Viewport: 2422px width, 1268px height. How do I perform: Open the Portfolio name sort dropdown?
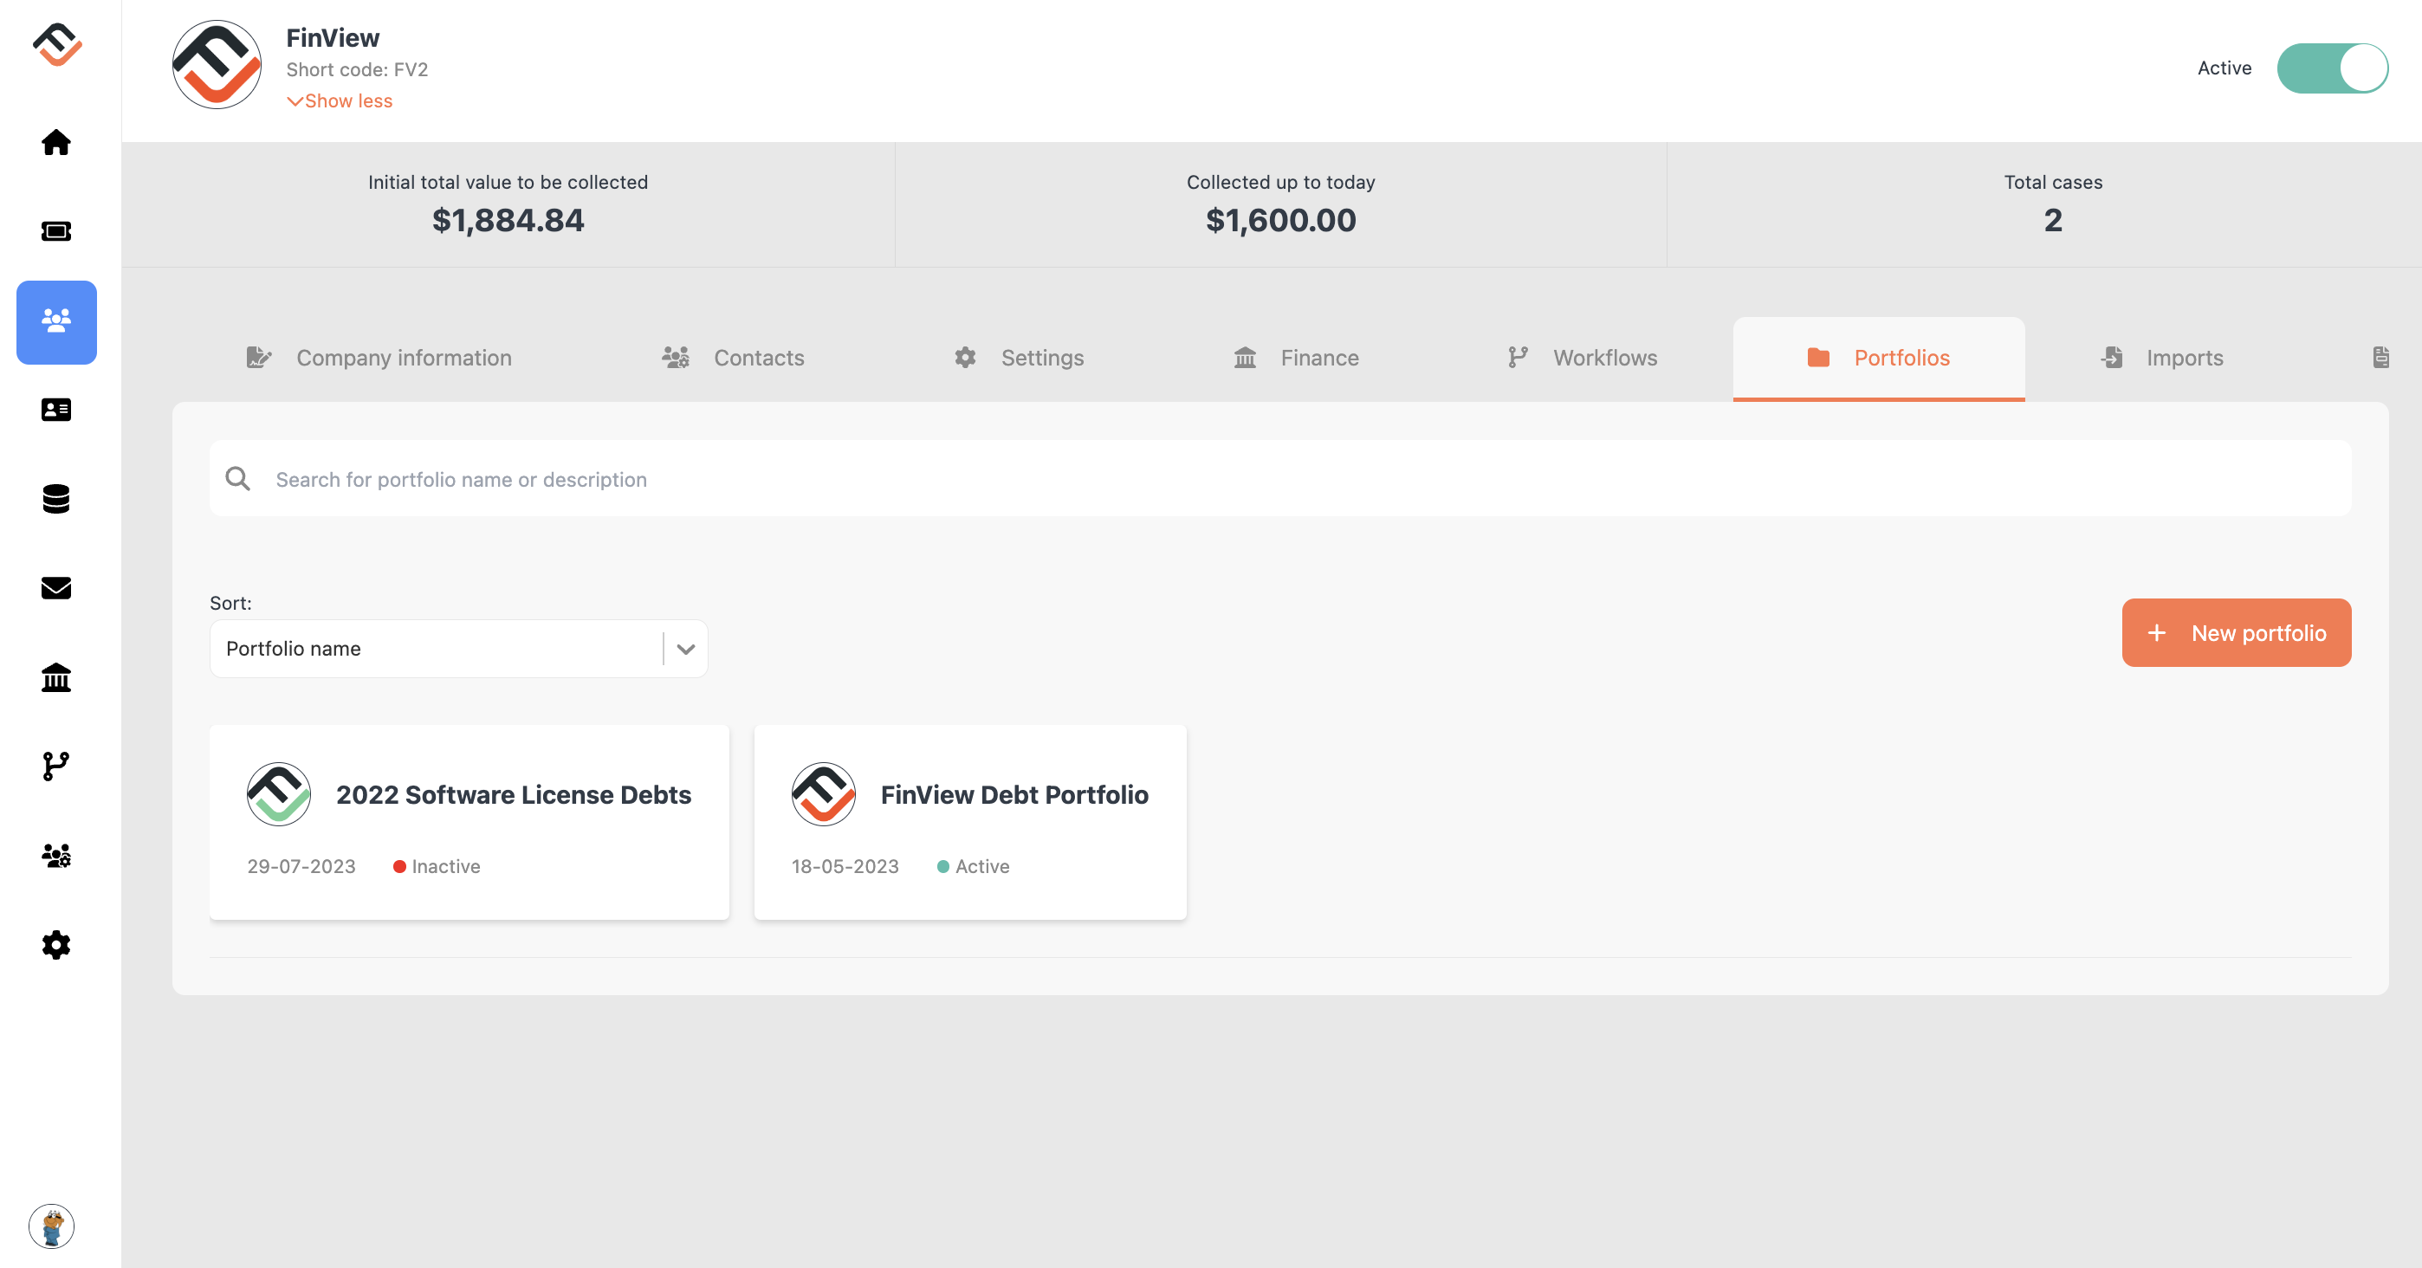(459, 649)
